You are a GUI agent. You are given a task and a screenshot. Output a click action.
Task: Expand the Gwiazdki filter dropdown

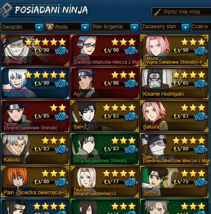tap(39, 27)
